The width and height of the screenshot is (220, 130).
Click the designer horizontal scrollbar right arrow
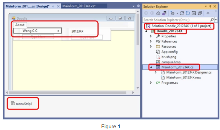click(x=133, y=93)
